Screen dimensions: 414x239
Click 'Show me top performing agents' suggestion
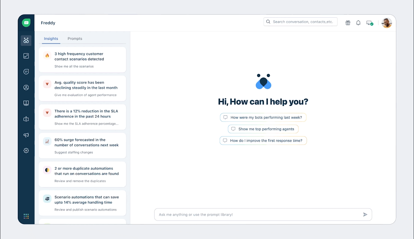click(x=263, y=129)
